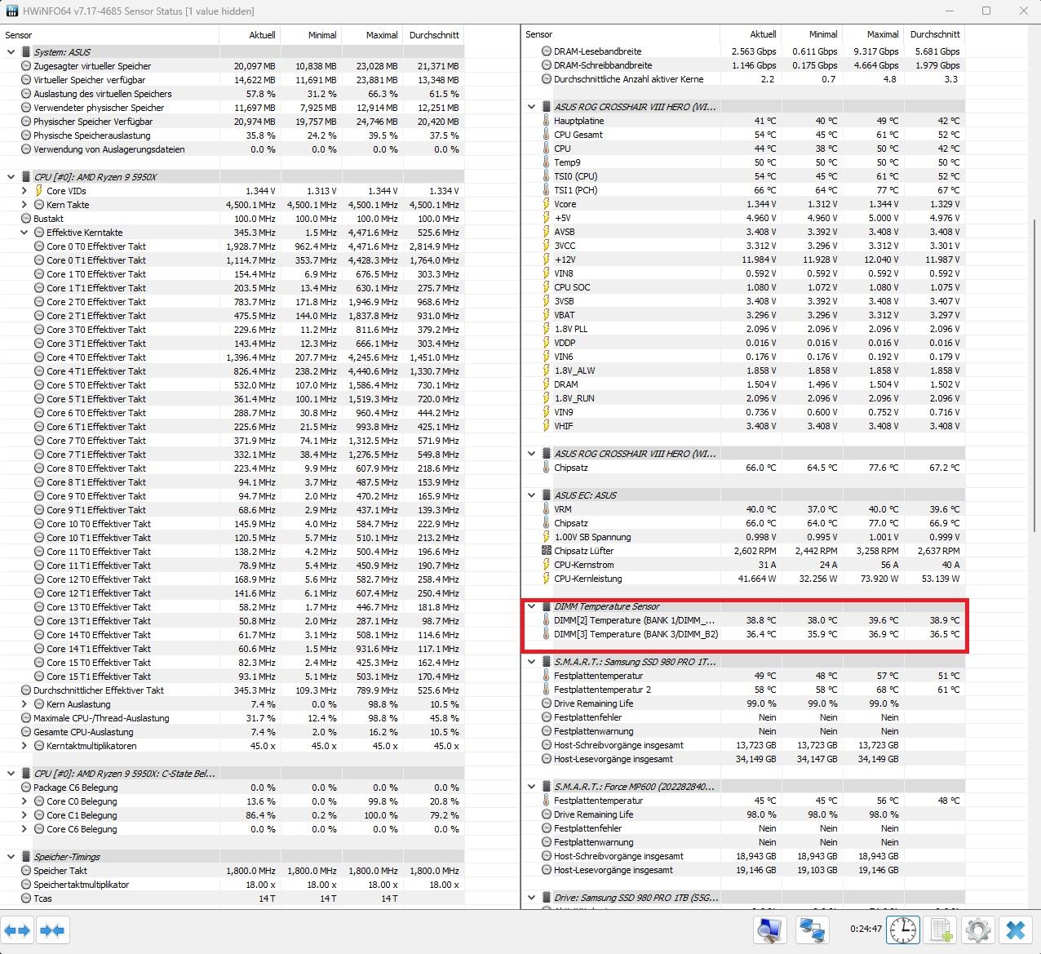This screenshot has width=1041, height=954.
Task: Collapse the CPU [#0]: AMD Ryzen 9 5950X group
Action: pos(11,177)
